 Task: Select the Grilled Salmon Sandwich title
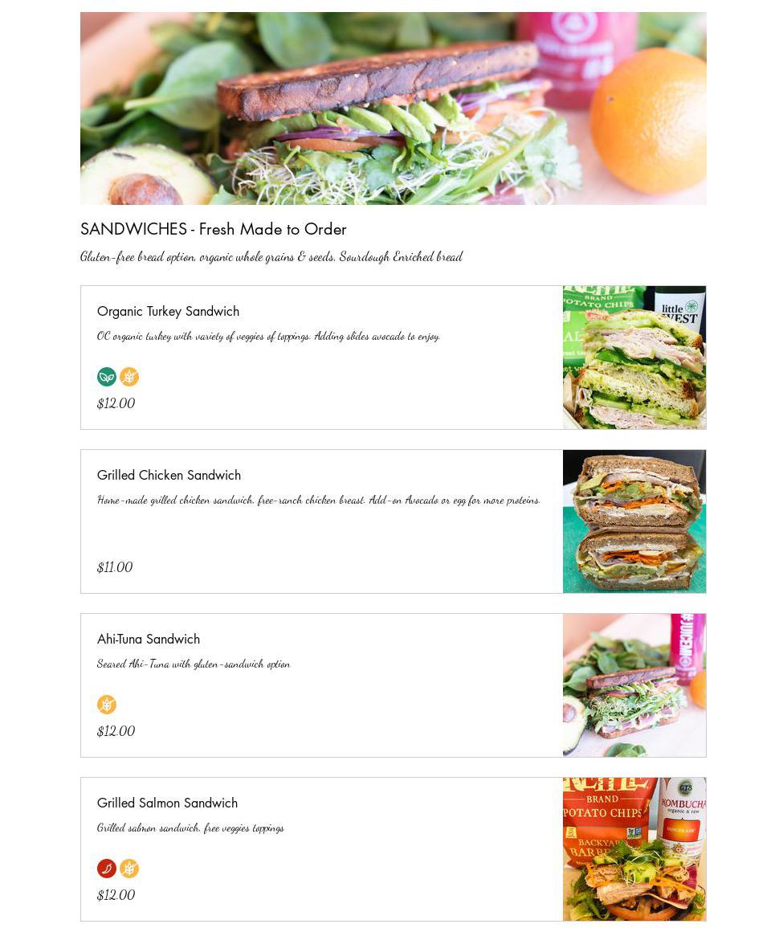pyautogui.click(x=167, y=803)
